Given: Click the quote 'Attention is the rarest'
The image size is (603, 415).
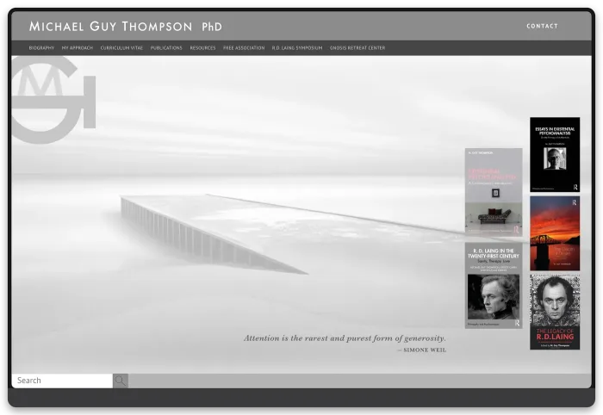Looking at the screenshot, I should [345, 338].
